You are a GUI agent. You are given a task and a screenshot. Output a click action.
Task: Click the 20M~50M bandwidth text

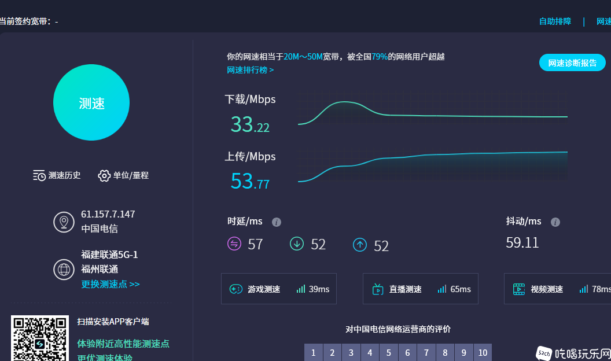coord(303,57)
